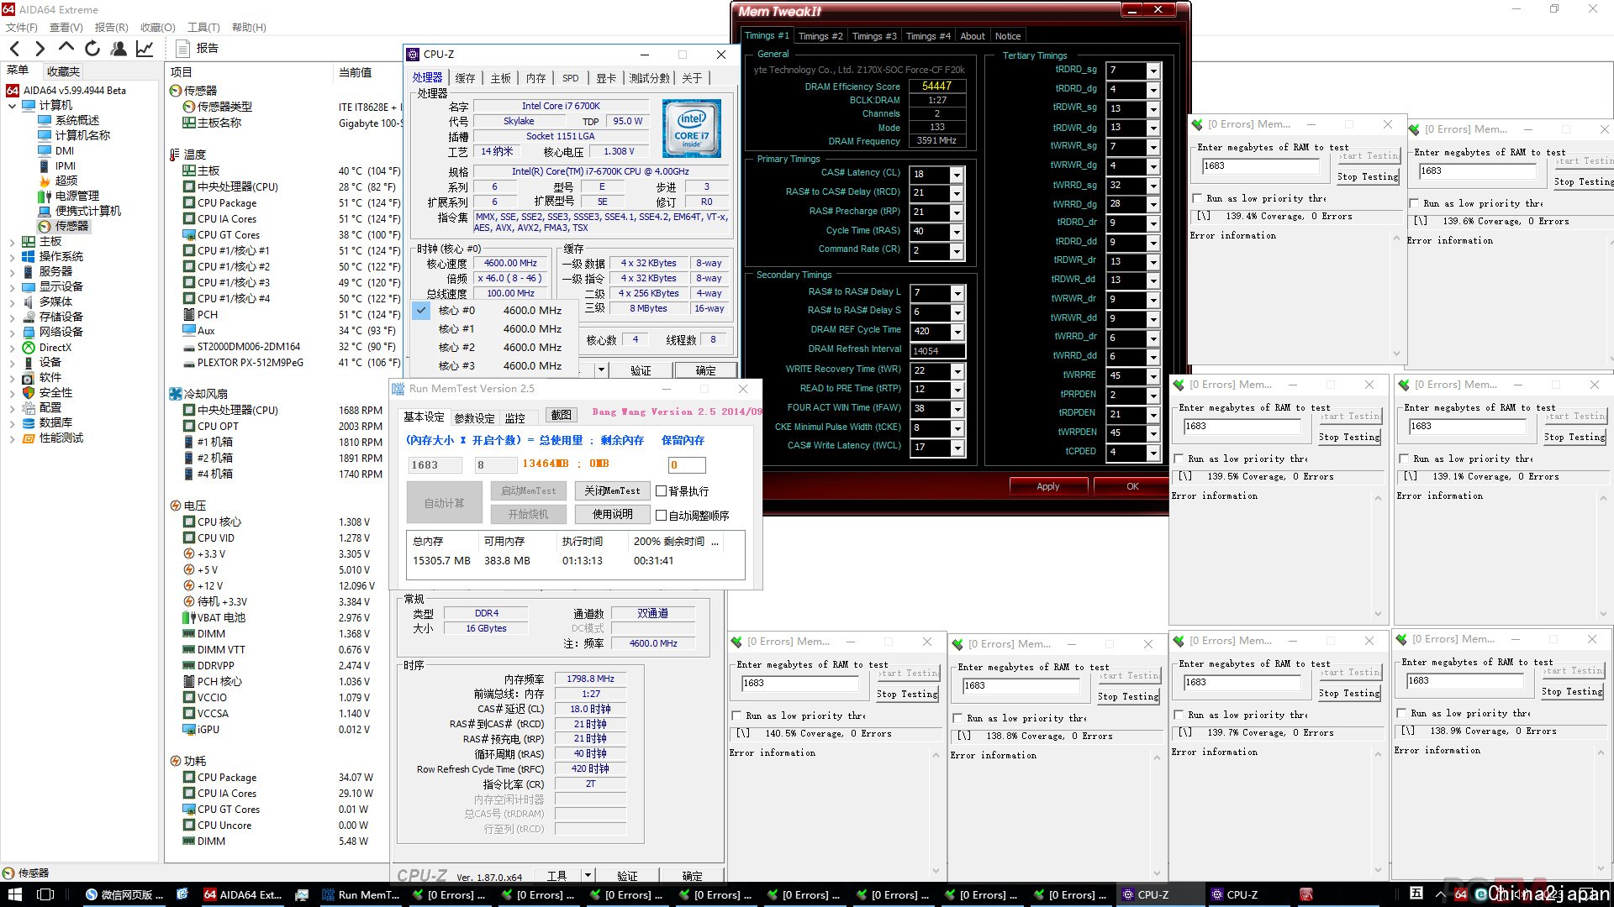The width and height of the screenshot is (1614, 907).
Task: Open Windows Start menu
Action: (14, 894)
